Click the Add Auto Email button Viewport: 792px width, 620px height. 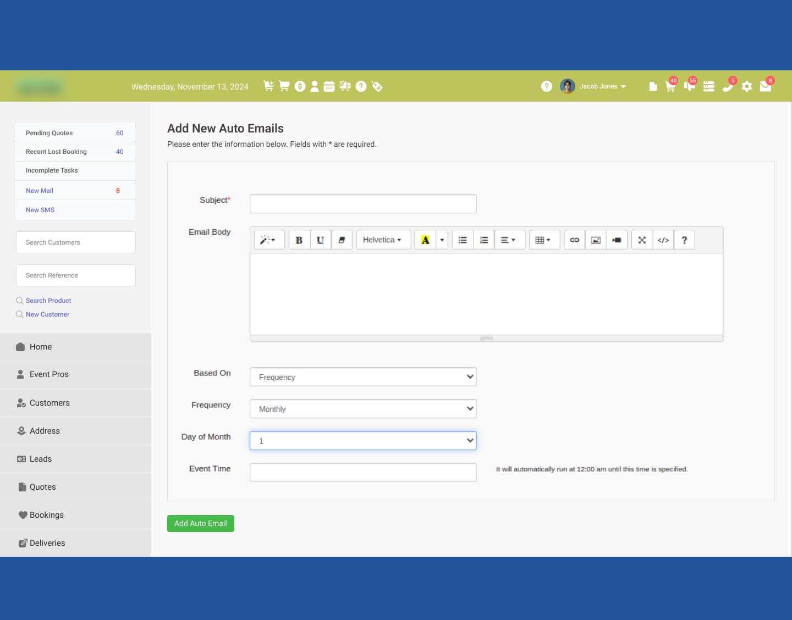coord(201,523)
